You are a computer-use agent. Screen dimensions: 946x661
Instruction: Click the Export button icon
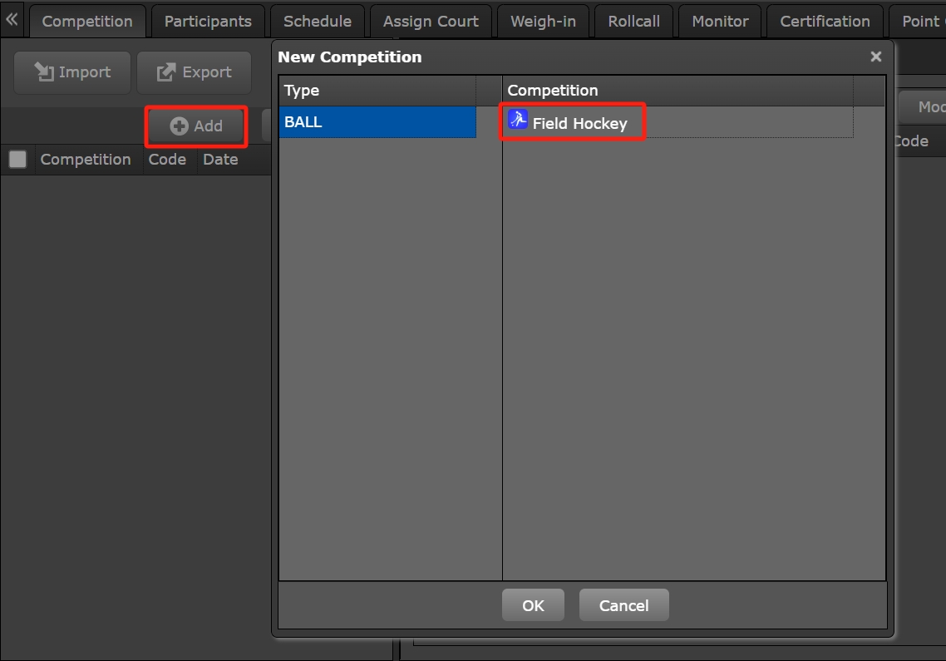[166, 72]
